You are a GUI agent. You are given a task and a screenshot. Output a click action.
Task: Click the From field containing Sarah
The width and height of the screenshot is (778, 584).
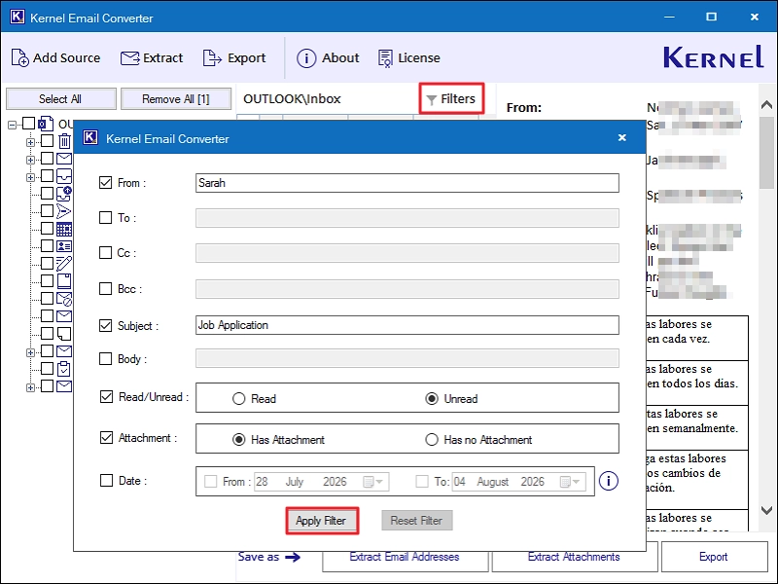tap(407, 183)
